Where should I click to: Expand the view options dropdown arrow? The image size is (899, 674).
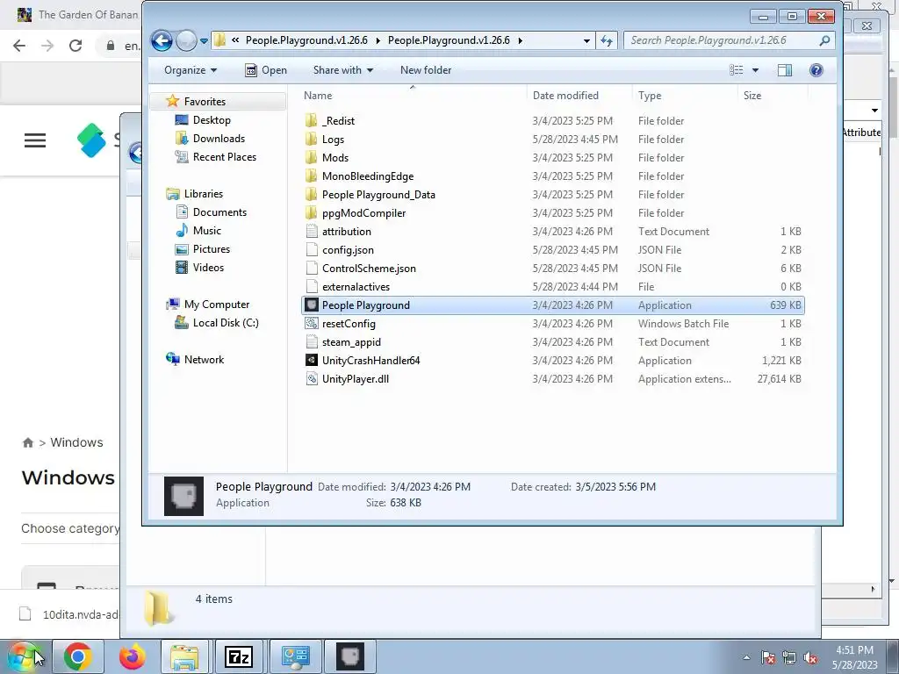click(755, 70)
